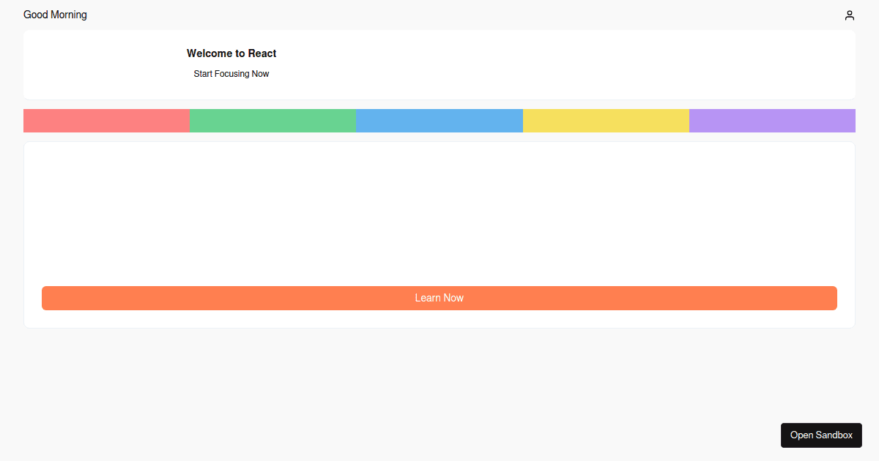879x461 pixels.
Task: Launch CodeSandbox using the black corner button
Action: pos(821,435)
